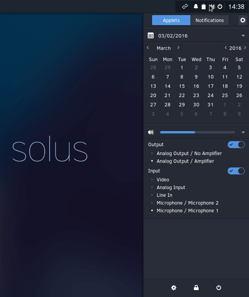Select Microphone / Microphone 2 input

[187, 203]
